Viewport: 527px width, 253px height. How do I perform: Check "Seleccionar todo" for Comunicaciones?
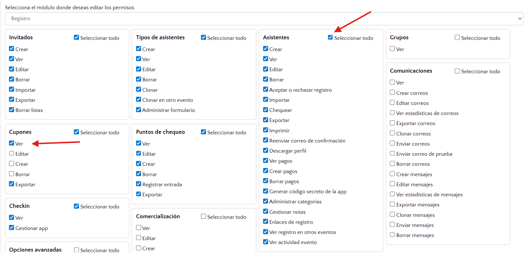[x=457, y=71]
